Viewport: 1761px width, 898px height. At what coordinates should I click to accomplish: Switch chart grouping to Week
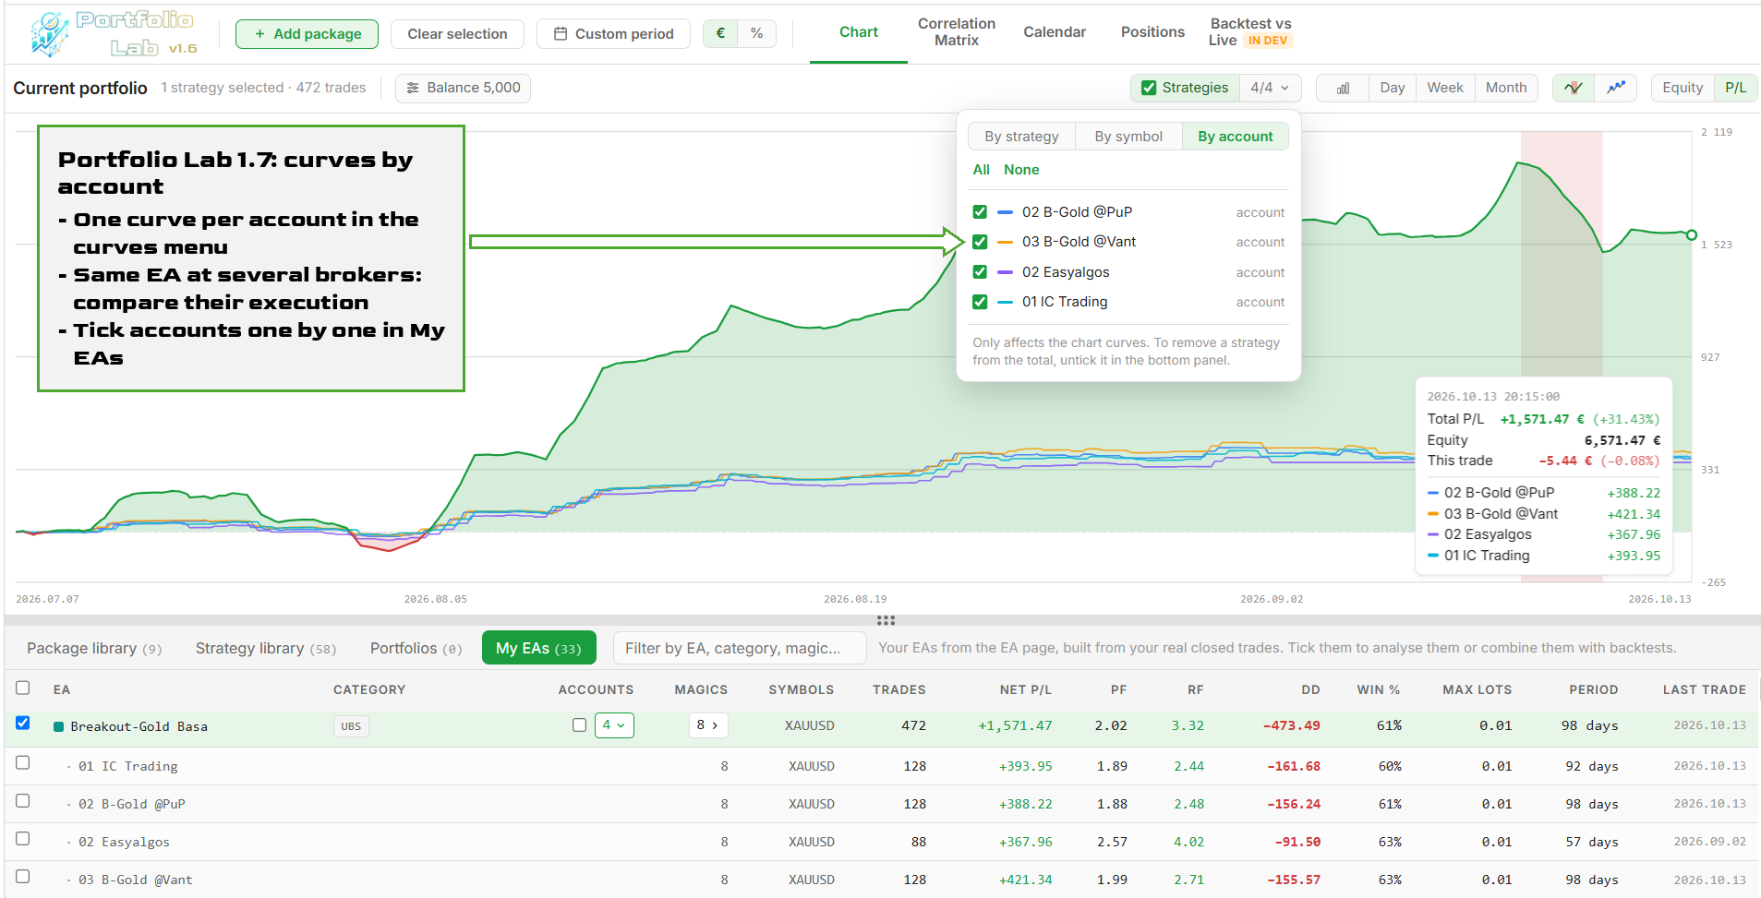tap(1445, 88)
